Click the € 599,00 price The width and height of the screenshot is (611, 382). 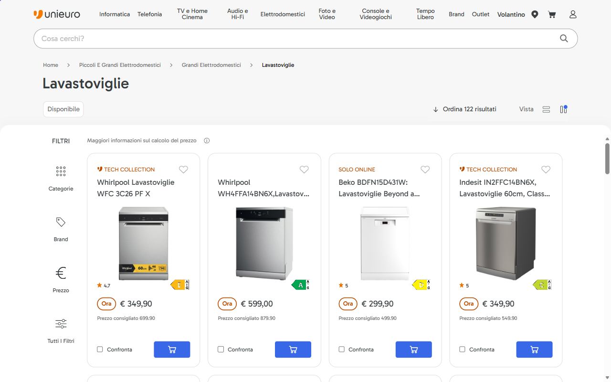(x=257, y=304)
